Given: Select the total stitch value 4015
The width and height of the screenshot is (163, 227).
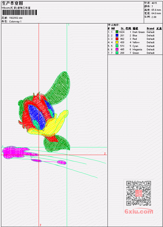Looking at the screenshot, I should click(x=154, y=3).
